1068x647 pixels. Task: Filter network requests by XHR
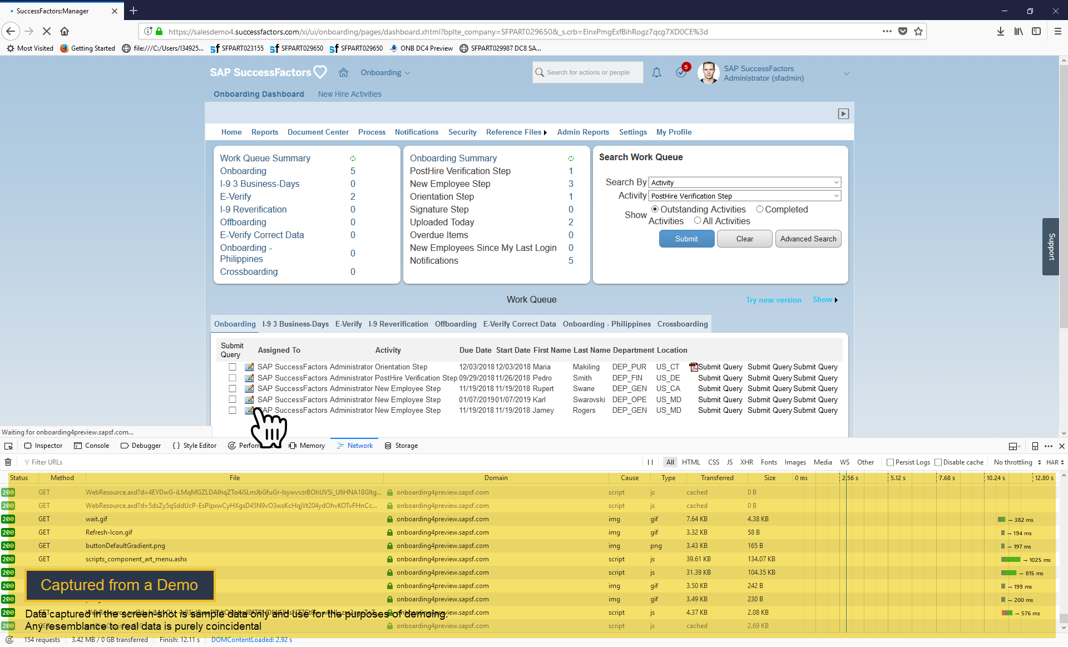(x=746, y=462)
